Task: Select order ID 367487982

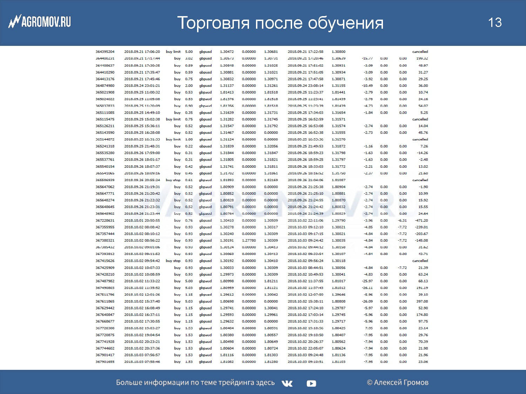Action: [105, 281]
